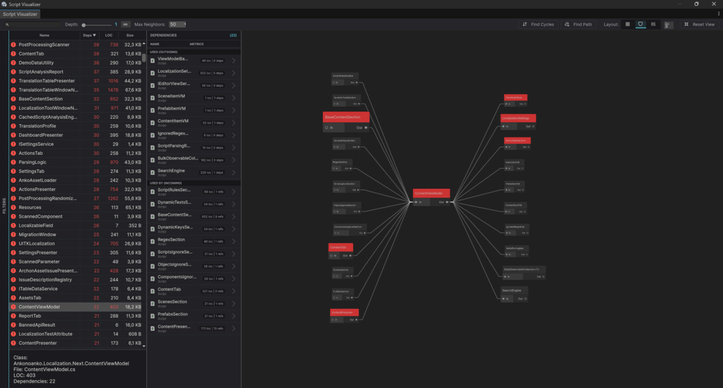Click the warning icon beside PostProcessingScanner
Image resolution: width=723 pixels, height=388 pixels.
(13, 45)
